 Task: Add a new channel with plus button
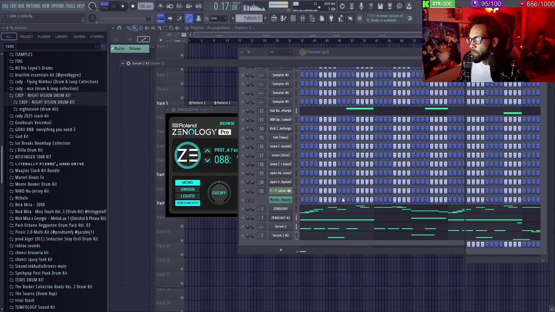click(281, 250)
